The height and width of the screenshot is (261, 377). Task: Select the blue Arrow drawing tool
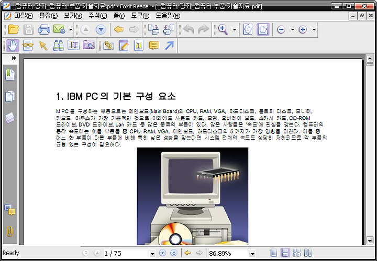coord(169,46)
